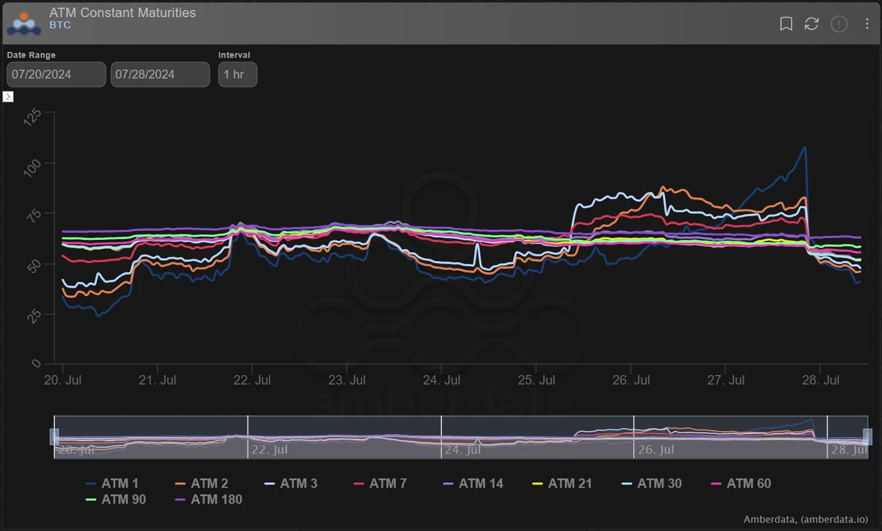Click the Amberdata logo icon
Viewport: 882px width, 531px height.
pos(24,23)
